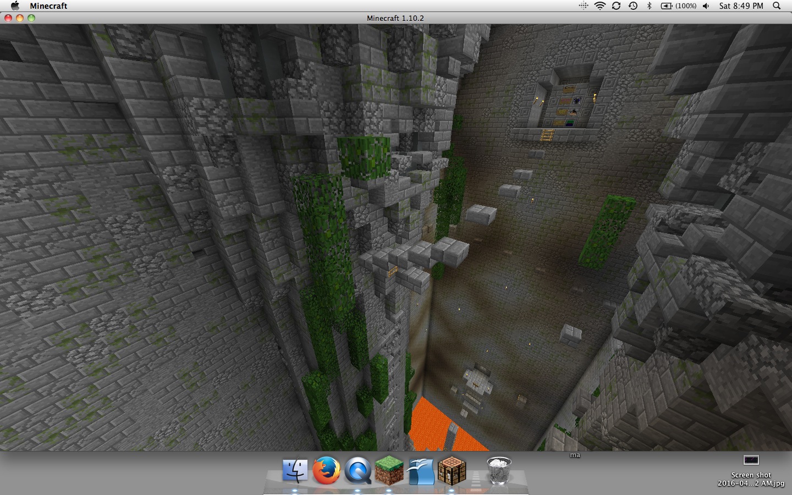This screenshot has width=792, height=495.
Task: Open the Bluetooth status menu
Action: tap(649, 5)
